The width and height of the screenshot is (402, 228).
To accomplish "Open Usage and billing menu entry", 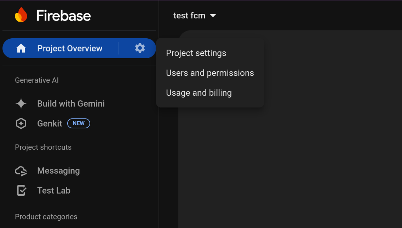I will point(199,93).
